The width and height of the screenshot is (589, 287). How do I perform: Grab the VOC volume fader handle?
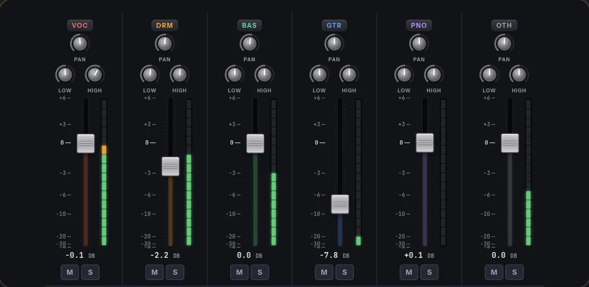point(85,143)
